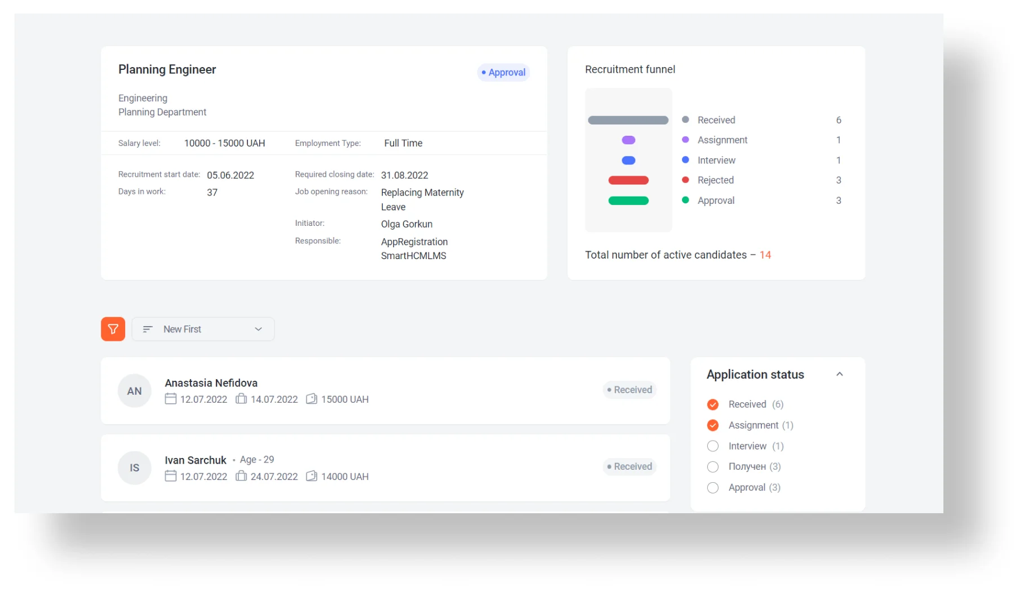The image size is (1015, 592).
Task: Click the Approval status badge on job card
Action: [503, 73]
